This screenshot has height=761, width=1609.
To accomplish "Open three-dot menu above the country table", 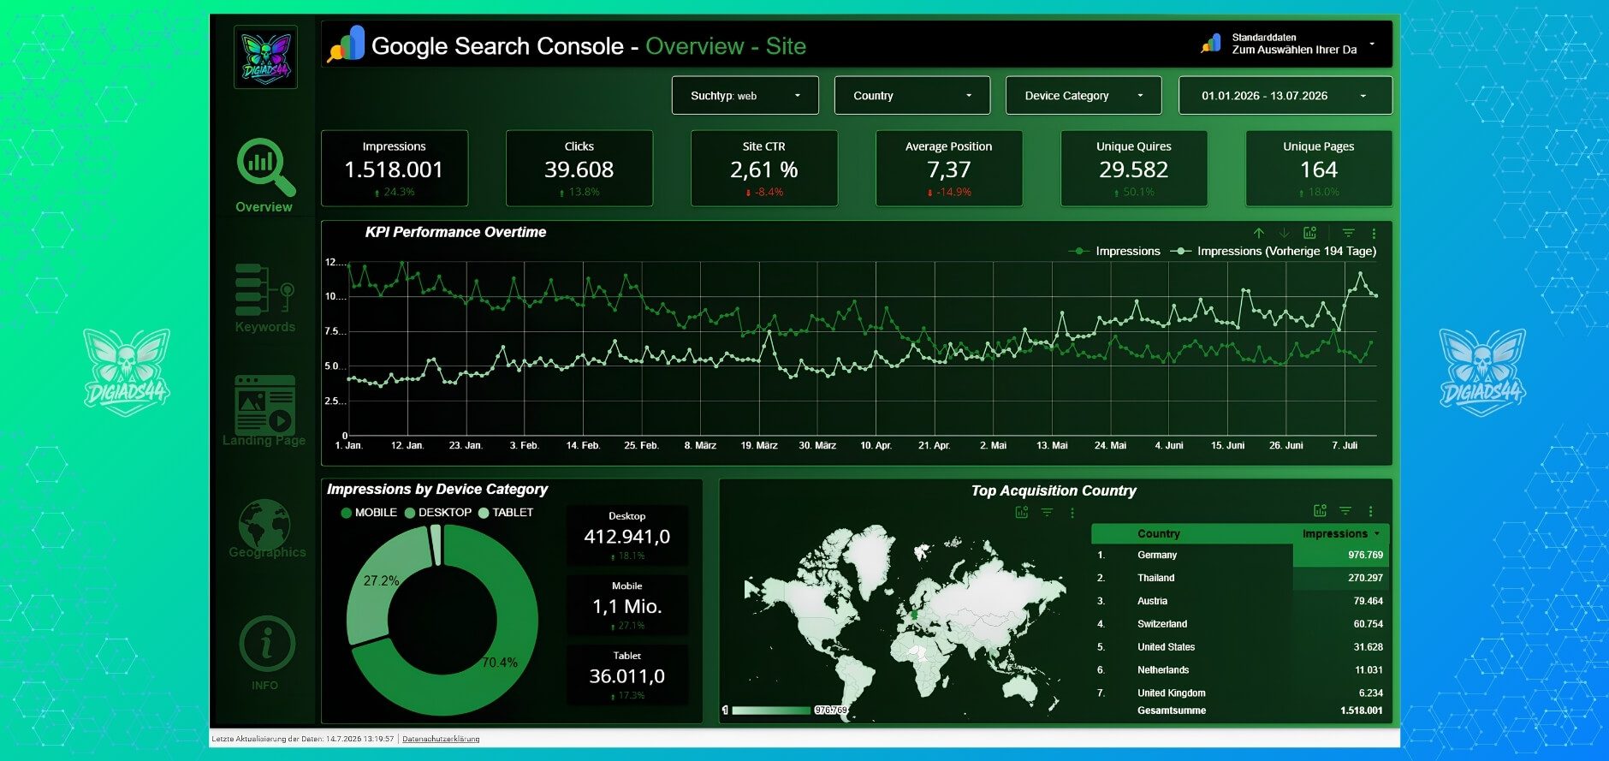I will tap(1370, 511).
